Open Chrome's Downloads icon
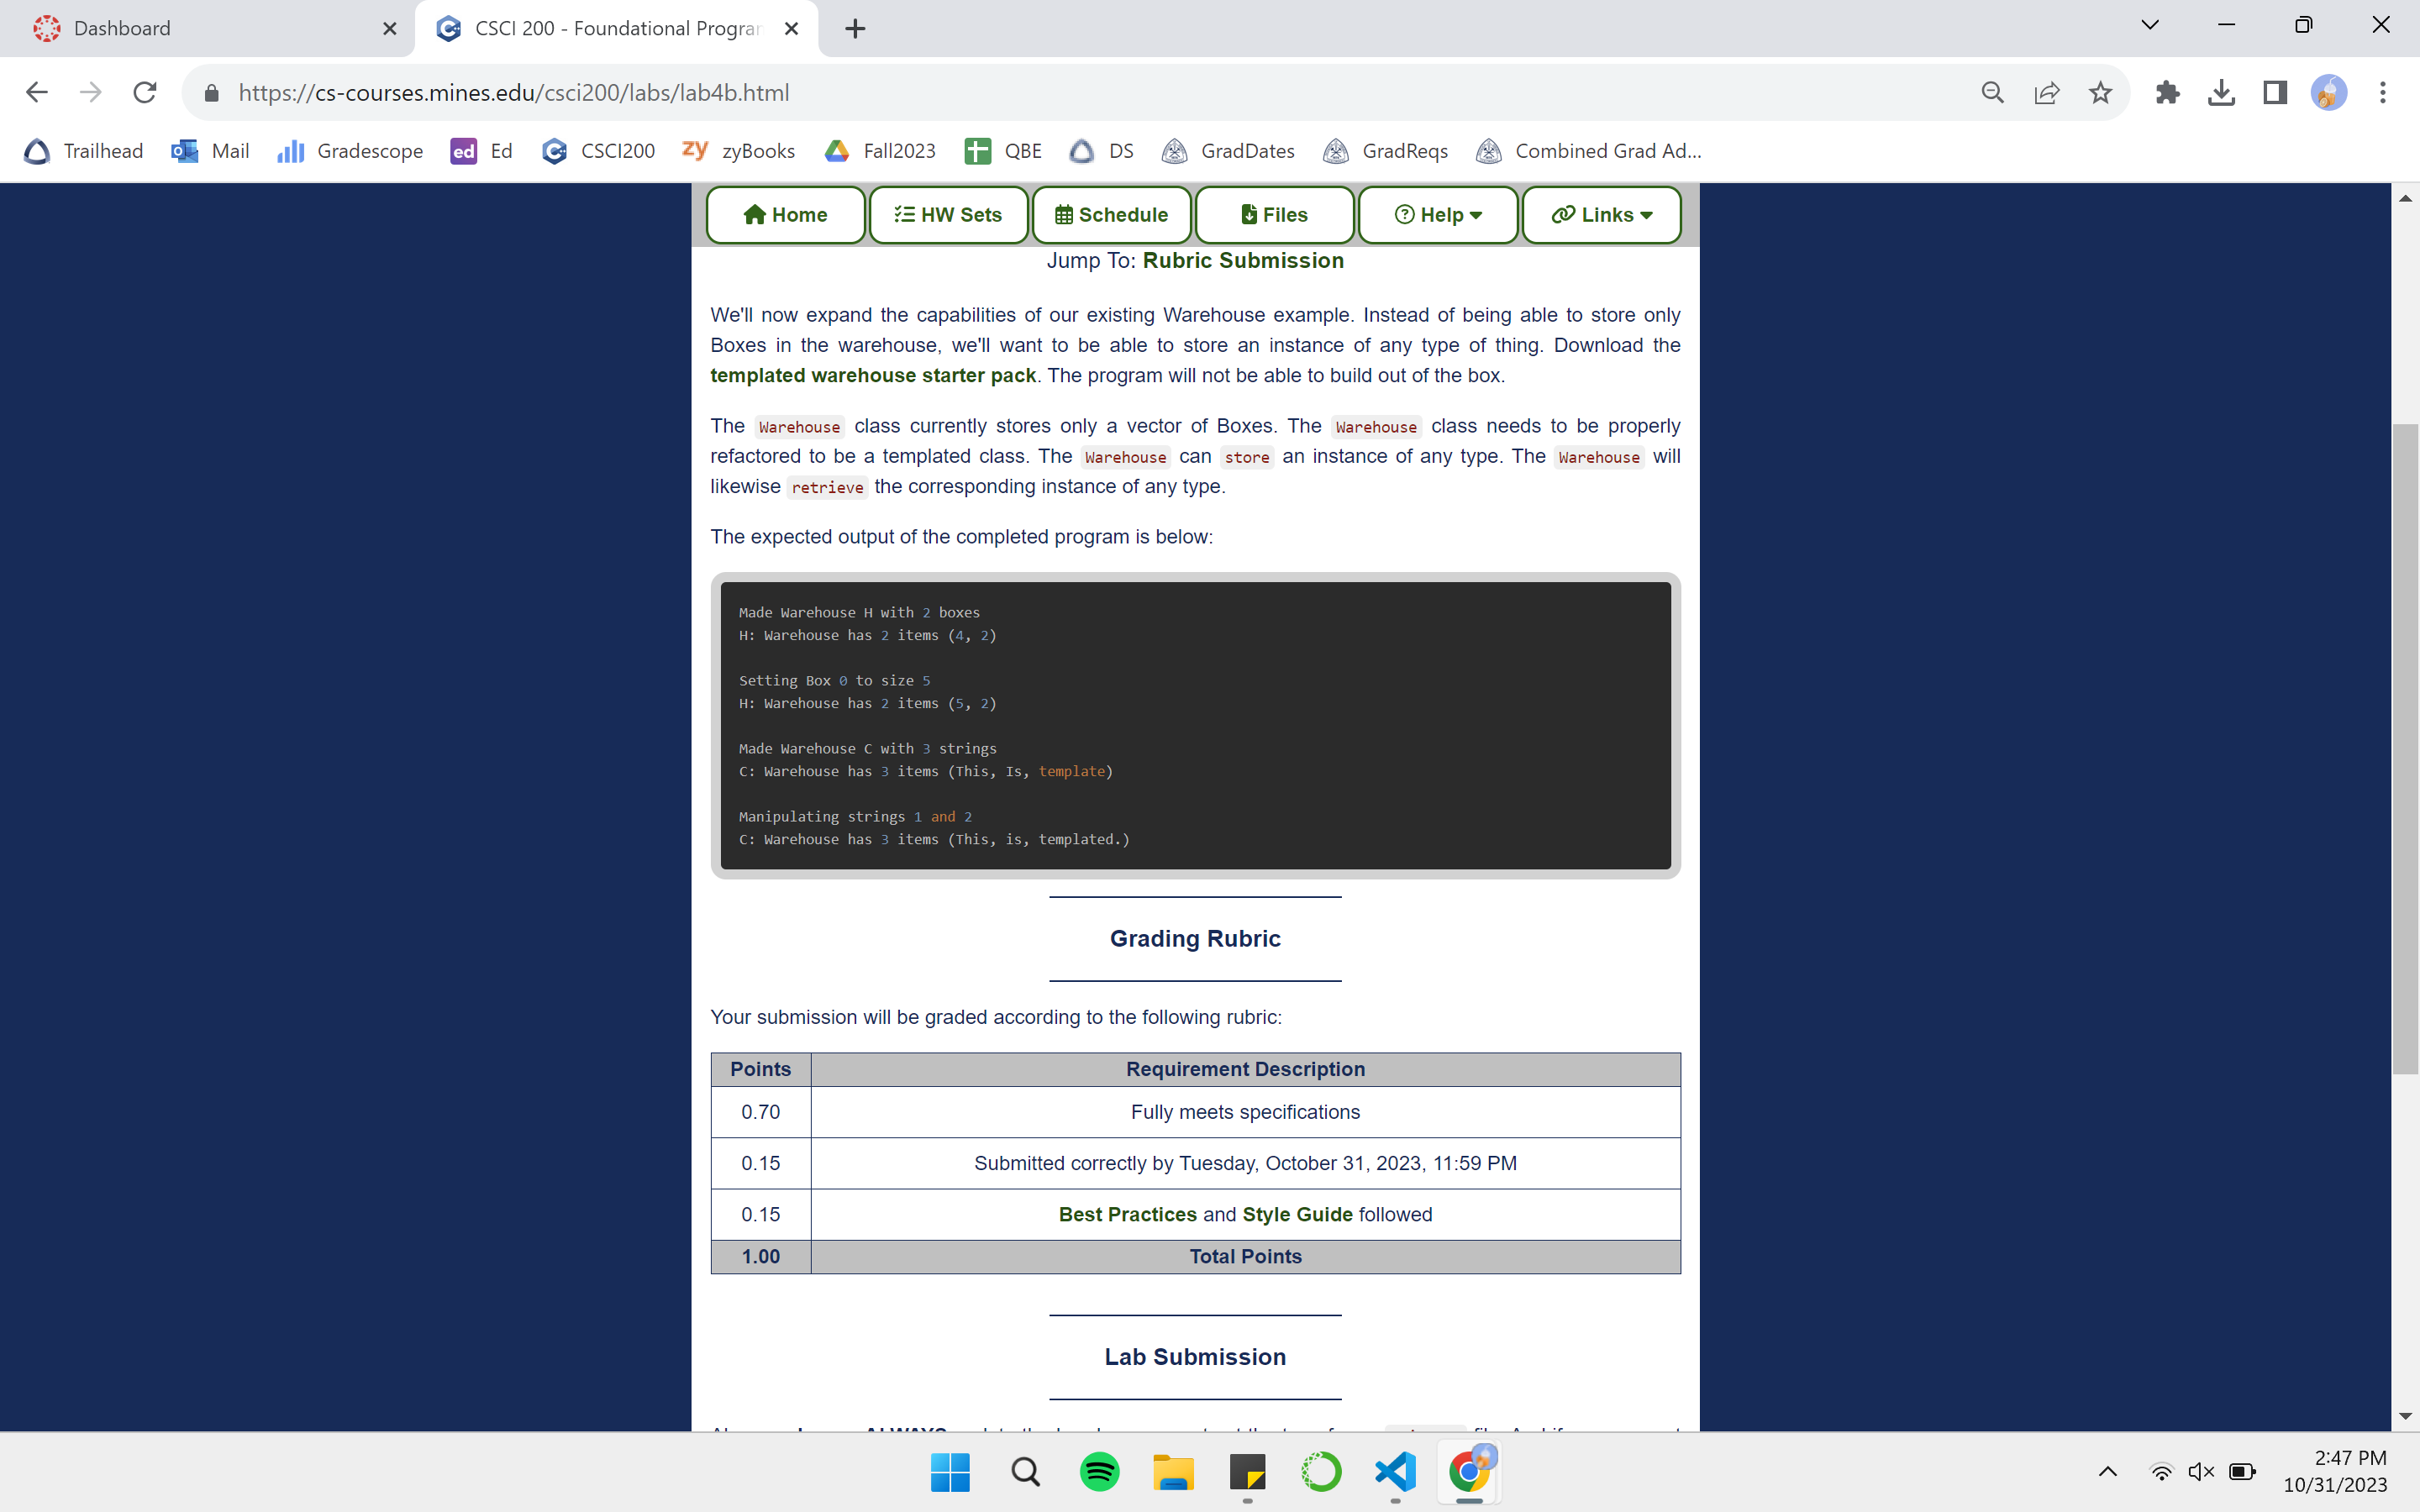 (x=2221, y=92)
